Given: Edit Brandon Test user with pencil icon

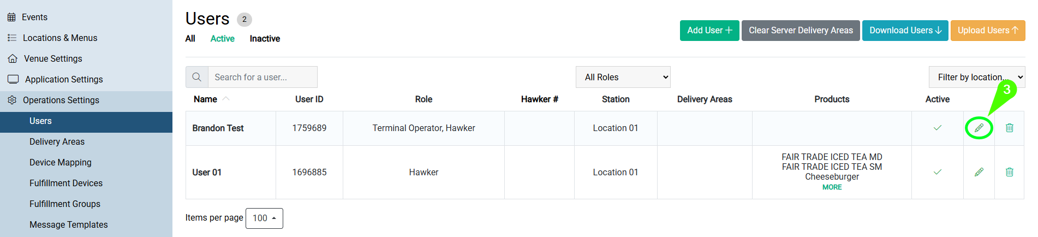Looking at the screenshot, I should (x=979, y=128).
